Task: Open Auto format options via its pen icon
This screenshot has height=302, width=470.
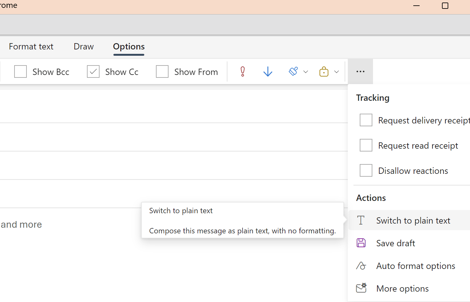Action: pyautogui.click(x=361, y=265)
